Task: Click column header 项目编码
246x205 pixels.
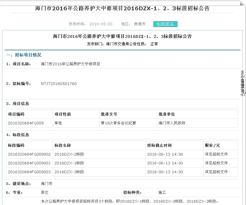Action: [16, 114]
